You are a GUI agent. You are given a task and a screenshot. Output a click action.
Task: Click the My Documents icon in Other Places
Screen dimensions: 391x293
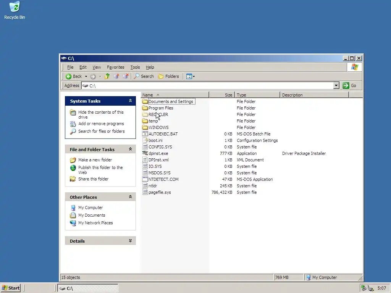click(73, 215)
